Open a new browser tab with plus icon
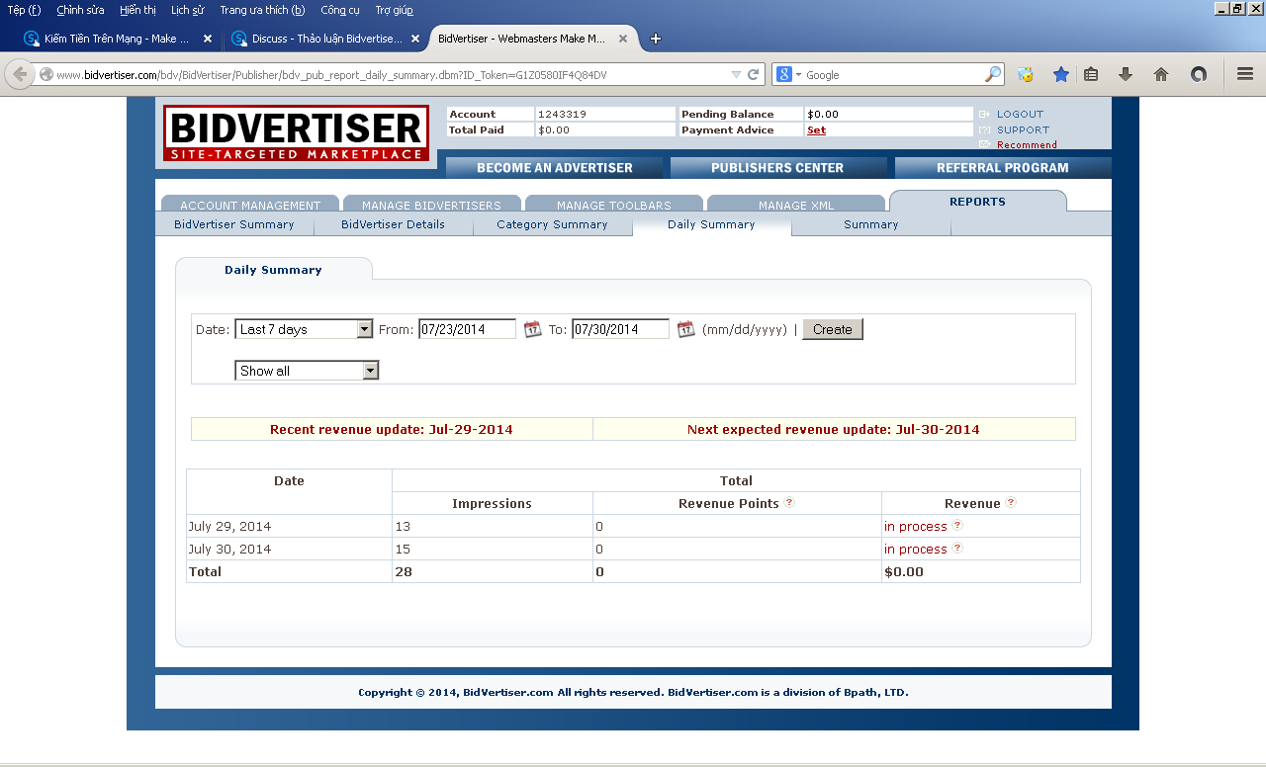Viewport: 1266px width, 767px height. point(655,39)
